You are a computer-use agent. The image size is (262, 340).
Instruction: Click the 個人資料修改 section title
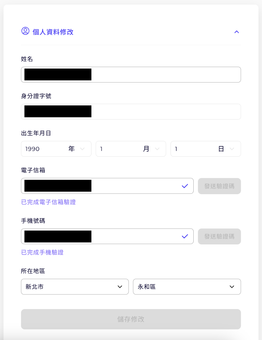click(x=53, y=32)
